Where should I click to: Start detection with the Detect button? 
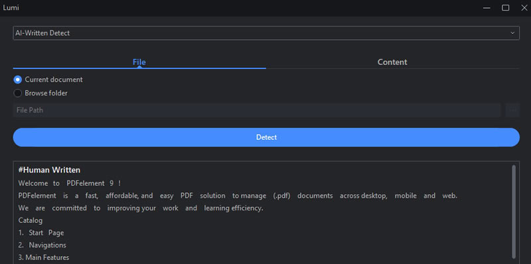(266, 137)
